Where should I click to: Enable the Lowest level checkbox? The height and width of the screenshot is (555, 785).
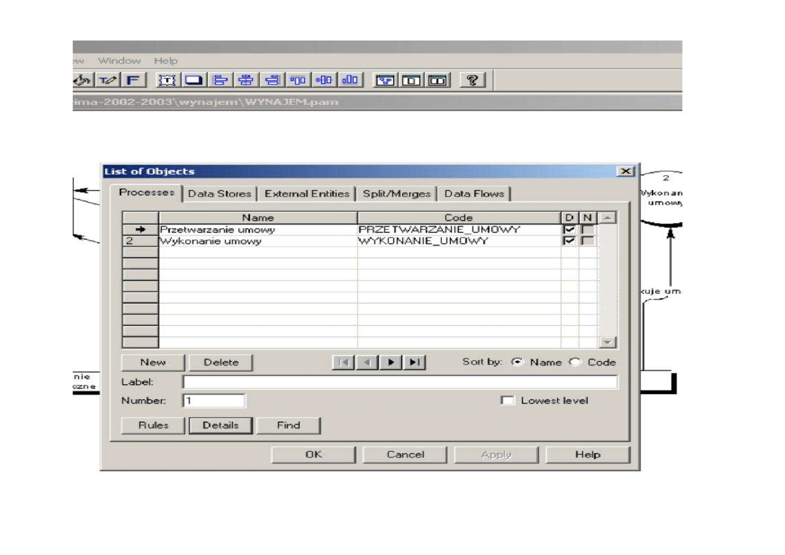[x=507, y=401]
